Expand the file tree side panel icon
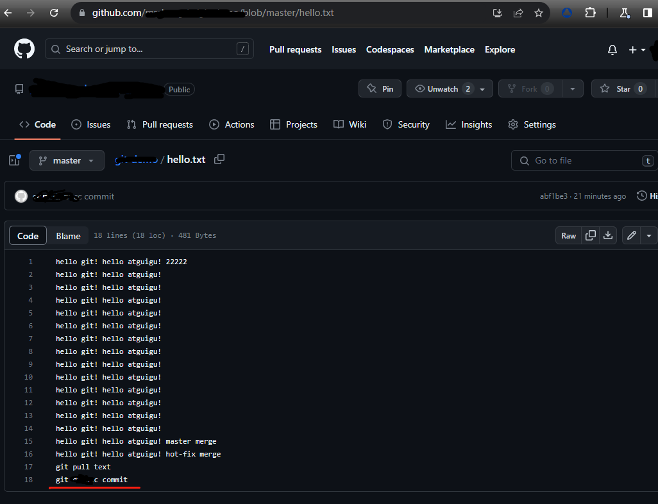Image resolution: width=658 pixels, height=504 pixels. (x=15, y=160)
